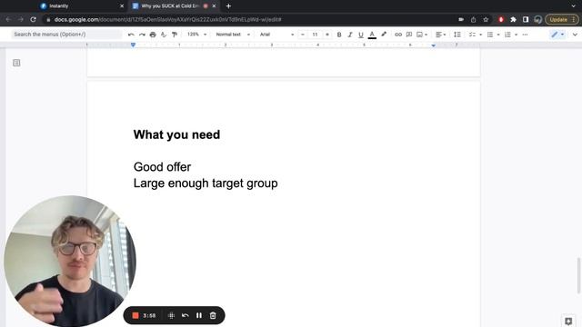The width and height of the screenshot is (582, 327).
Task: Click the Large enough target group line
Action: pos(206,183)
